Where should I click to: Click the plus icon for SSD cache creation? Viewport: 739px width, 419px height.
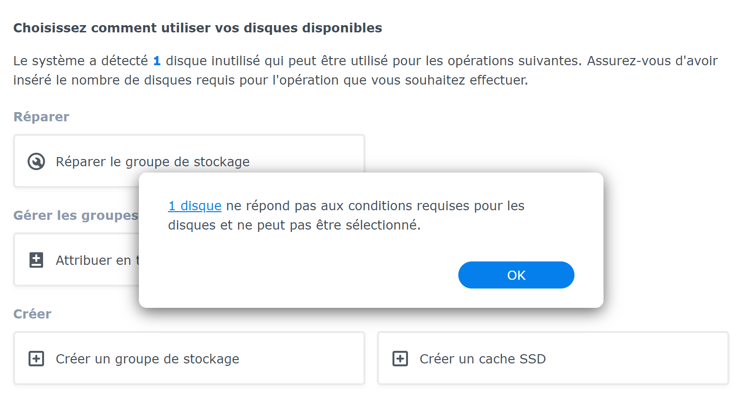pyautogui.click(x=400, y=359)
